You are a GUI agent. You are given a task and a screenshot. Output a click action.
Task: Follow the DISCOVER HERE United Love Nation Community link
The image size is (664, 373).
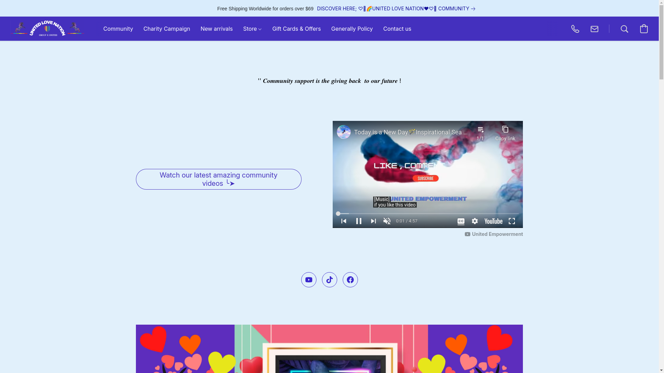pos(396,9)
